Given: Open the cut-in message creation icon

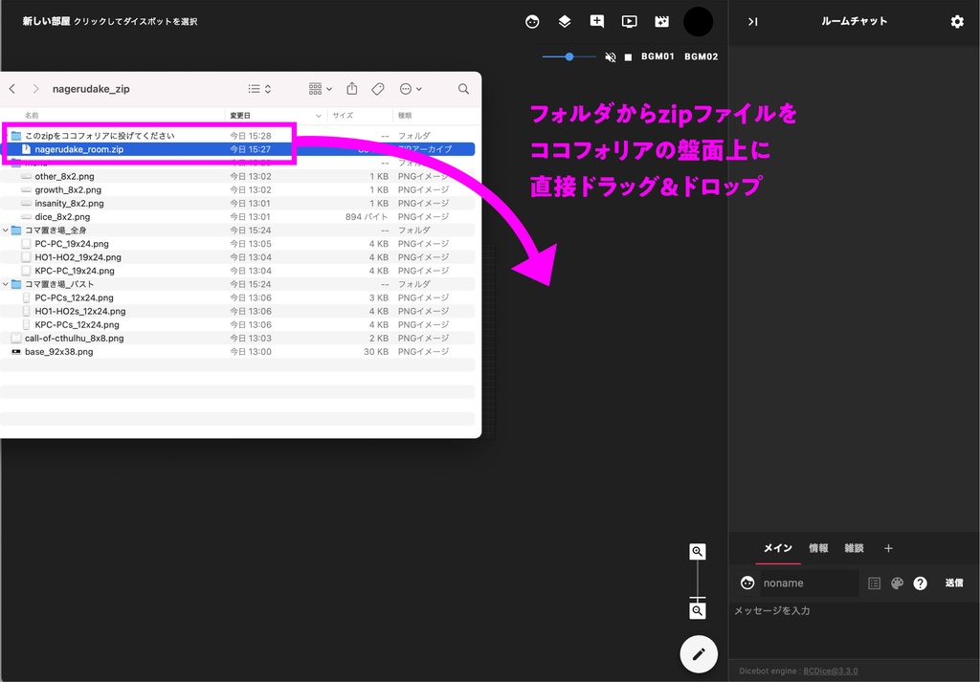Looking at the screenshot, I should [596, 21].
